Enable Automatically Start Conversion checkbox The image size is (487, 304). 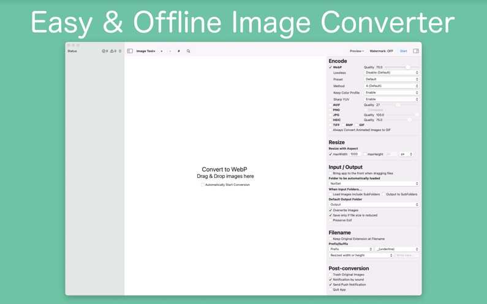(x=203, y=185)
